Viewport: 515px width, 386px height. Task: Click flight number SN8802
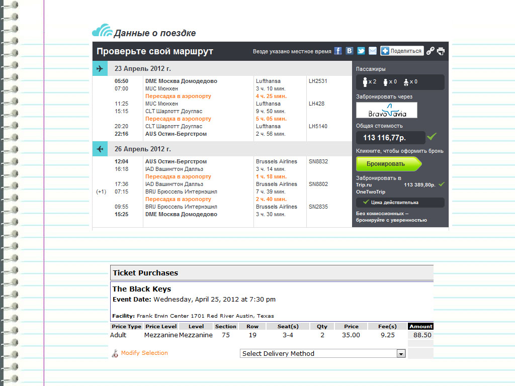tap(318, 184)
